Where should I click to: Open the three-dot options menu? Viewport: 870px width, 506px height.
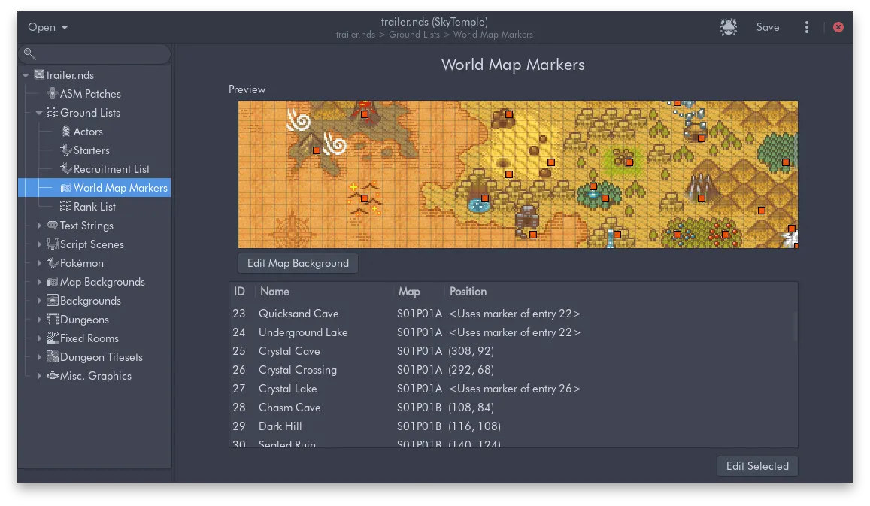(x=807, y=27)
